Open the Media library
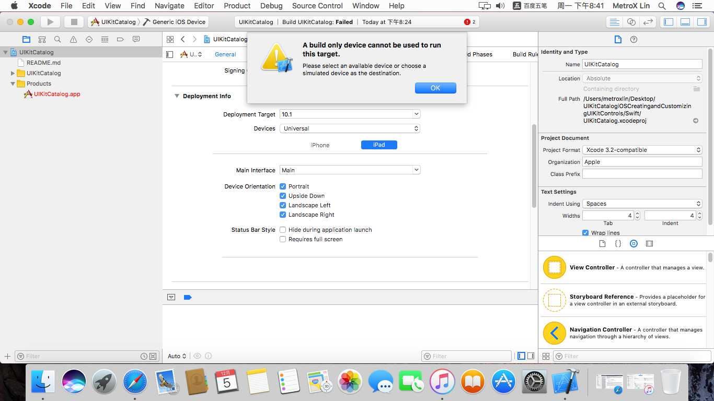Image resolution: width=714 pixels, height=401 pixels. 649,243
